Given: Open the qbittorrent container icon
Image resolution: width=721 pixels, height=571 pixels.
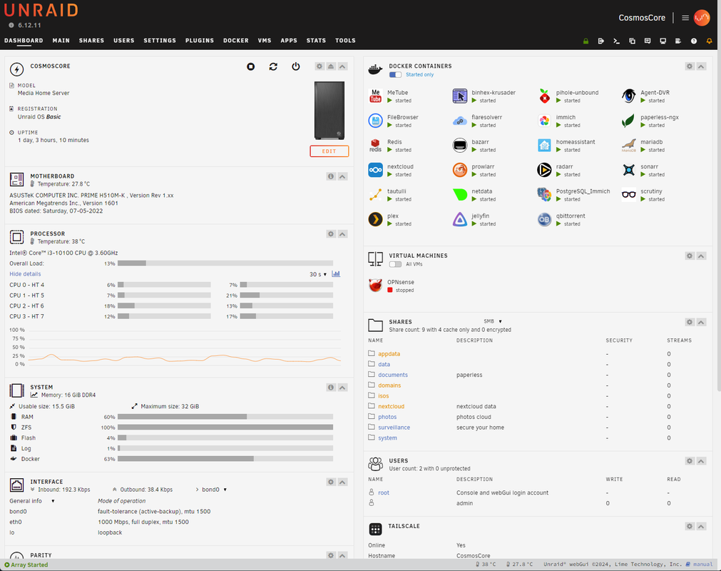Looking at the screenshot, I should (544, 219).
